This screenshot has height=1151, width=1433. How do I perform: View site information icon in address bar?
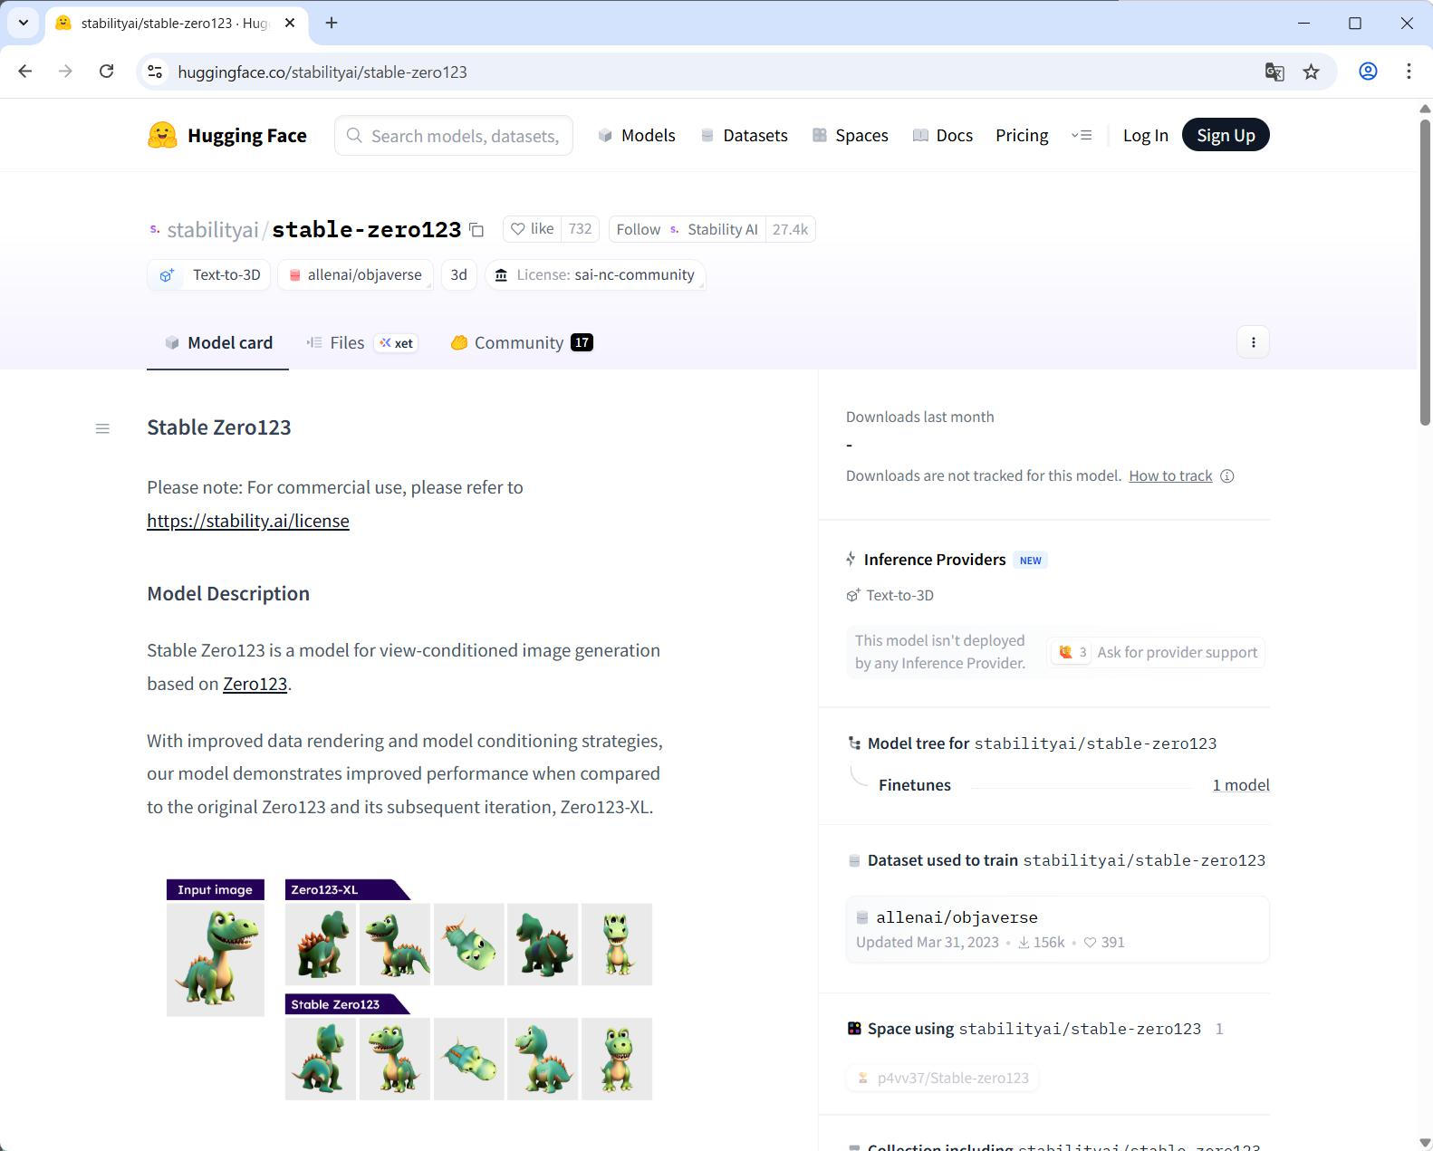tap(155, 72)
